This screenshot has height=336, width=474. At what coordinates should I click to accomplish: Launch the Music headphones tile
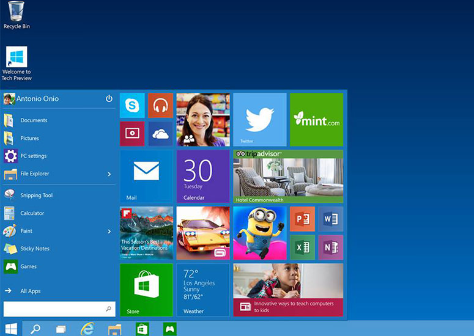tap(160, 105)
